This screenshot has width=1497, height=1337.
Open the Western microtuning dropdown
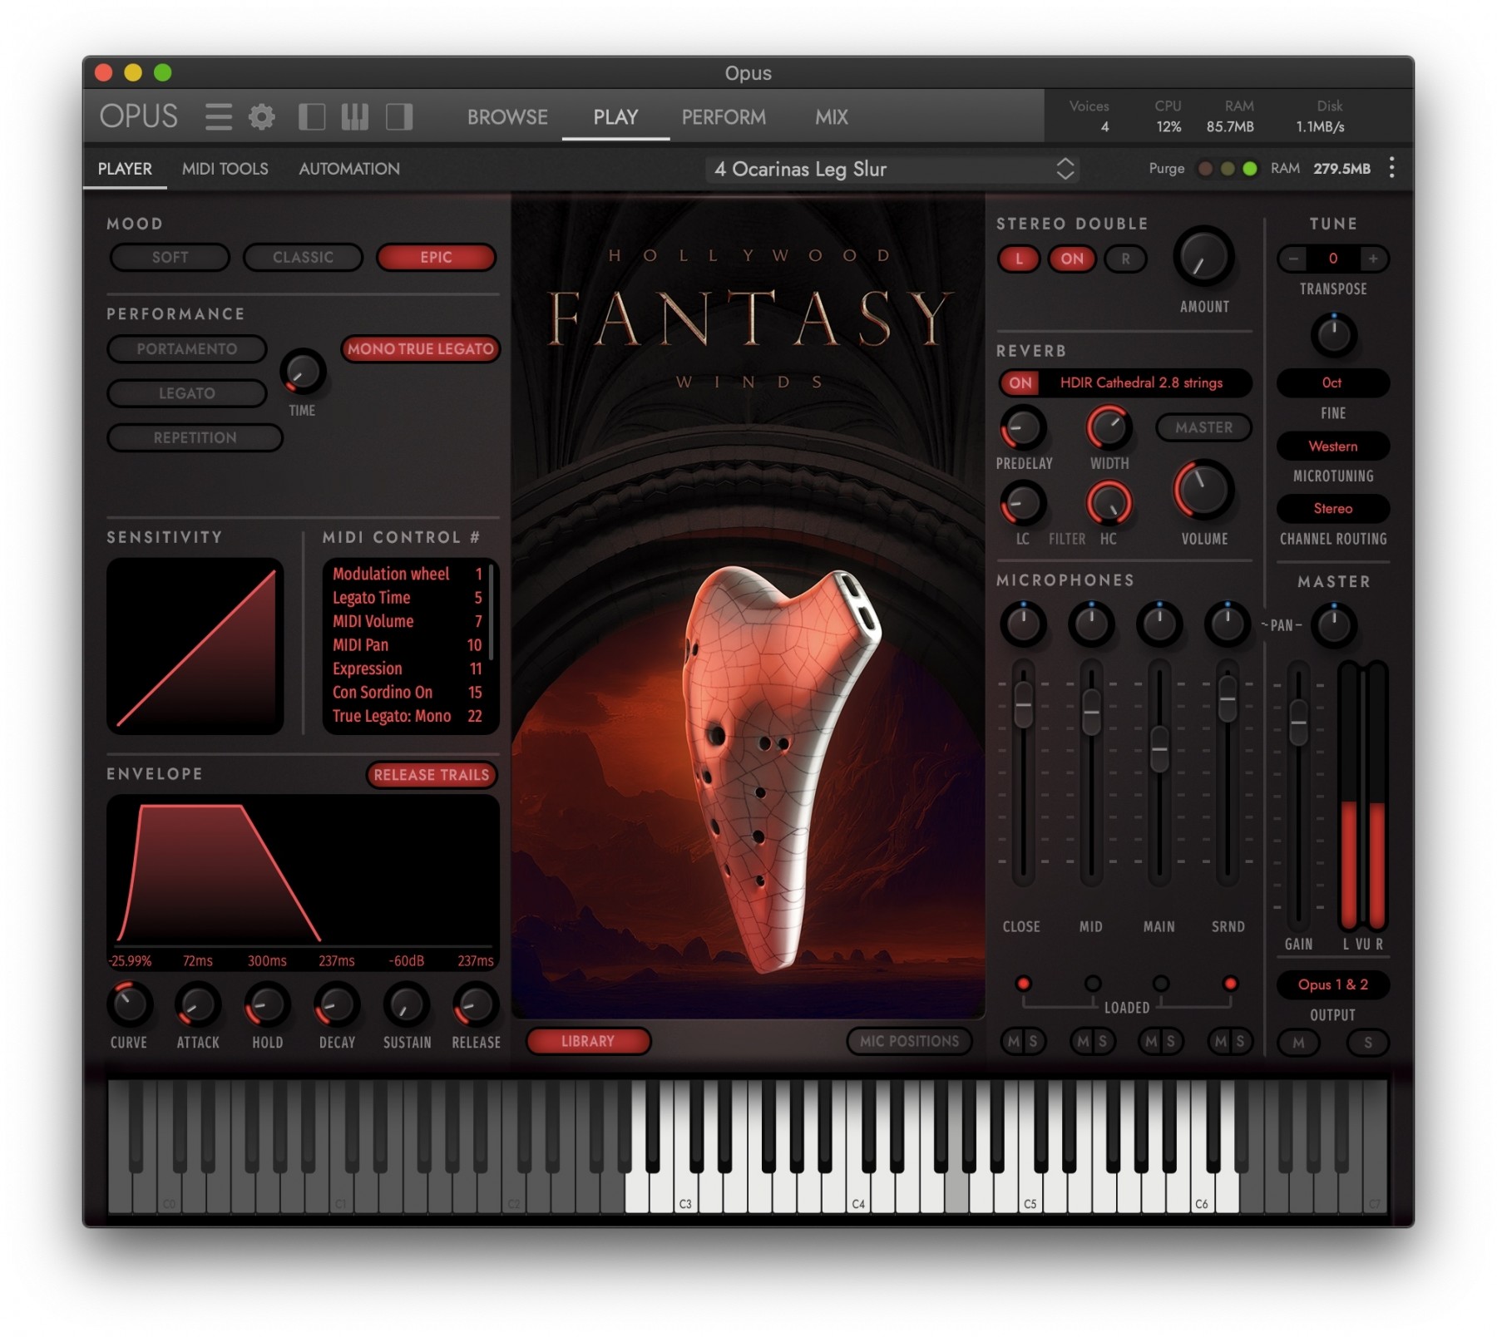pyautogui.click(x=1332, y=446)
